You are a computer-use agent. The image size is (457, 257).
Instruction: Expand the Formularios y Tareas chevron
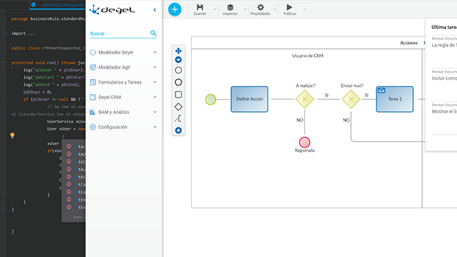(x=155, y=82)
